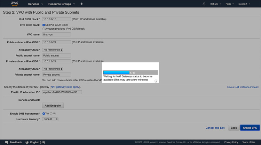Screen dimensions: 261x145
Task: Click the Feedback speech bubble icon
Action: pyautogui.click(x=7, y=142)
